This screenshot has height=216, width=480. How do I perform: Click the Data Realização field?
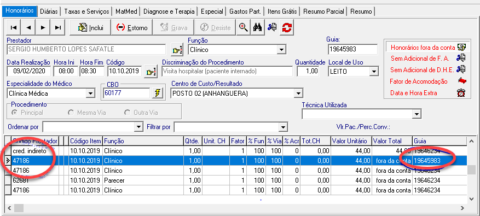tap(29, 72)
